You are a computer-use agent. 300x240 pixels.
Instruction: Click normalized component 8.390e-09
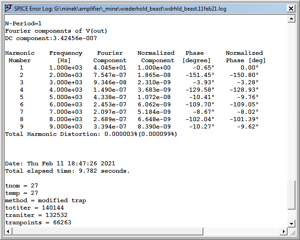point(154,127)
